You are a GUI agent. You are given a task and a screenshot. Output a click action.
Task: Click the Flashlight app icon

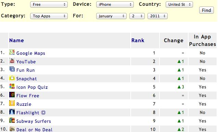pyautogui.click(x=12, y=112)
